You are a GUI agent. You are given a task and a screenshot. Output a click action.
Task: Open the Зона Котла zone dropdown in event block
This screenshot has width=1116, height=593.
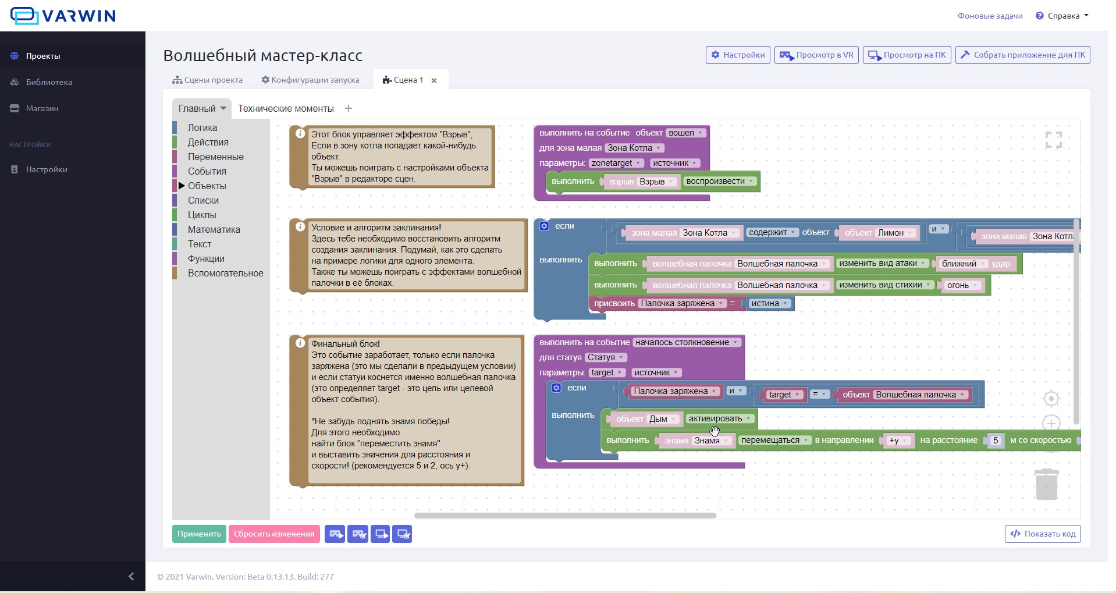point(634,148)
